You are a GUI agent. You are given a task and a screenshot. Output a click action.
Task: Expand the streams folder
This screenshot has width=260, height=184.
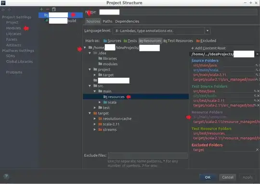coord(95,130)
